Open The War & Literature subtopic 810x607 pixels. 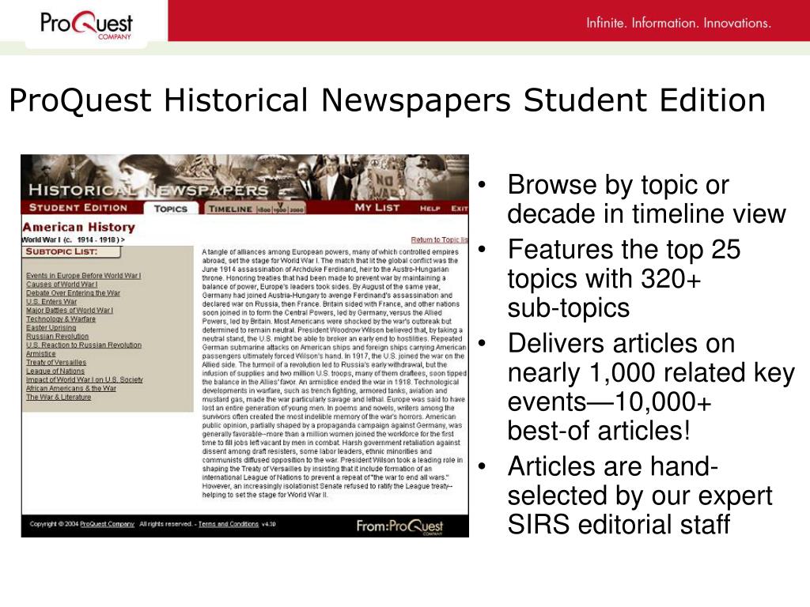(x=59, y=398)
